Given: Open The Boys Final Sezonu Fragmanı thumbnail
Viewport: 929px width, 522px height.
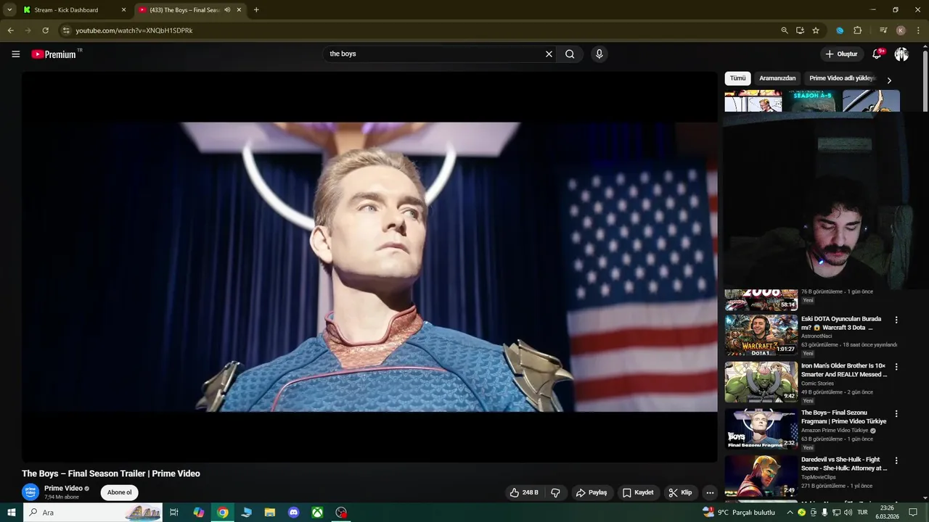Looking at the screenshot, I should click(x=761, y=428).
